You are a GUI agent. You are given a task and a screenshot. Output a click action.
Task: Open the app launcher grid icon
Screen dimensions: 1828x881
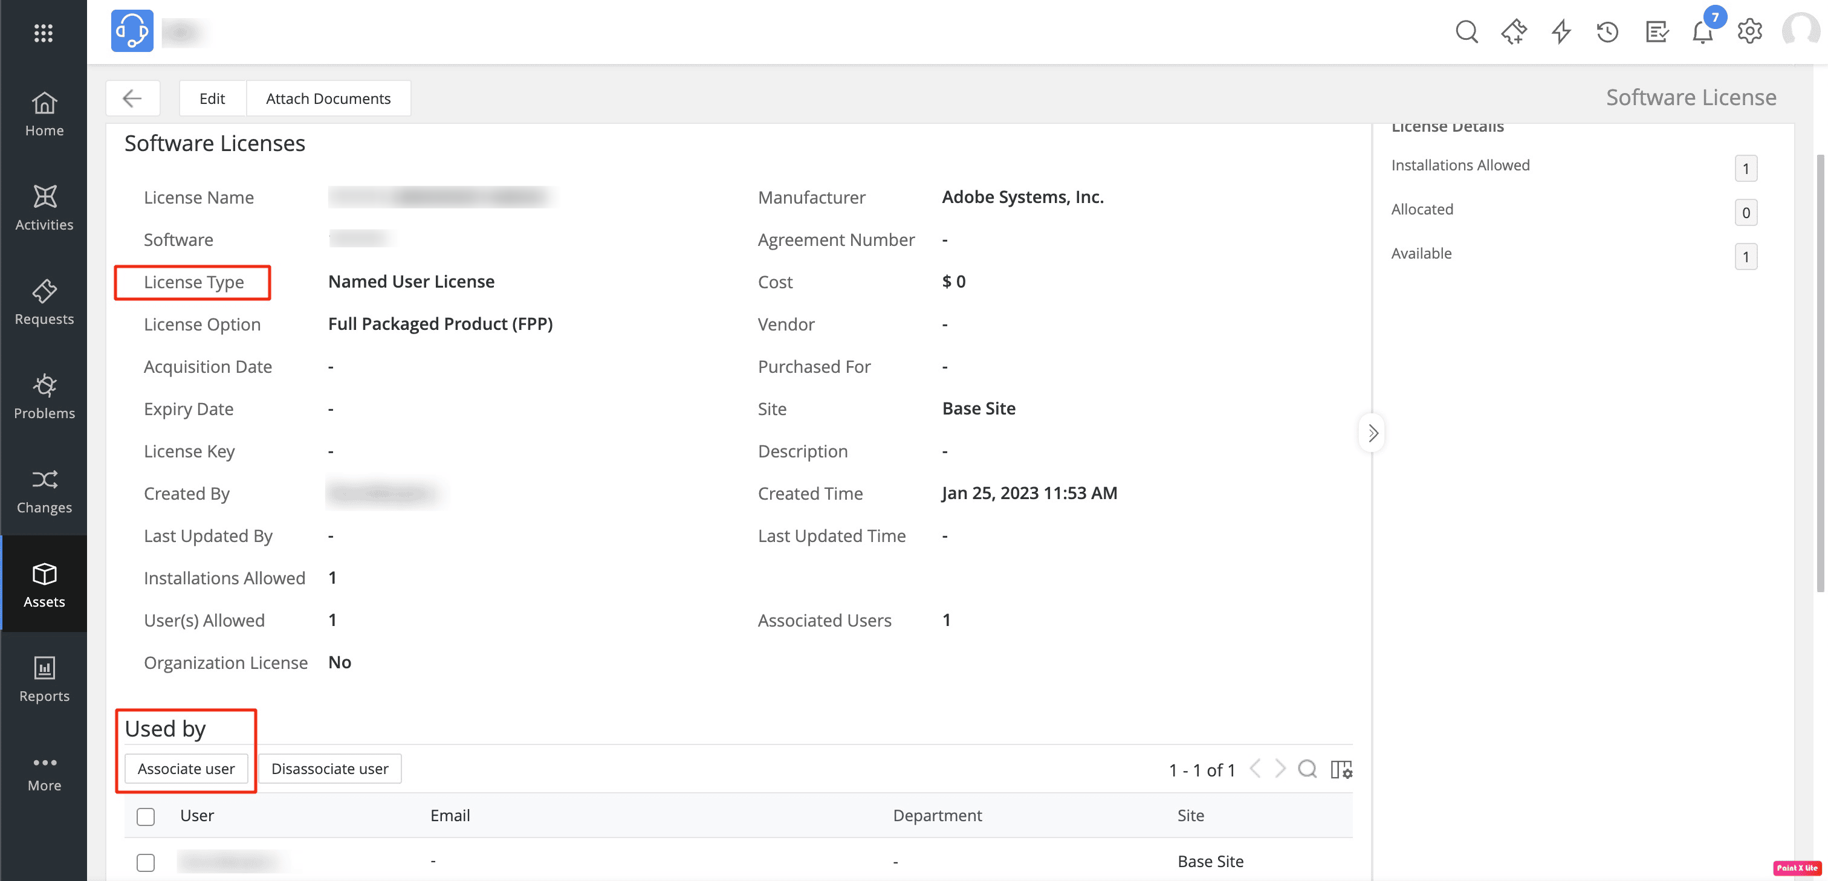click(44, 33)
